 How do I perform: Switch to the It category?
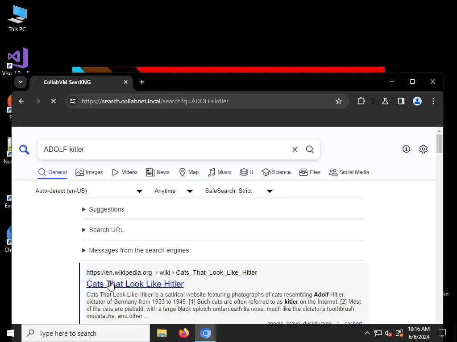[246, 172]
